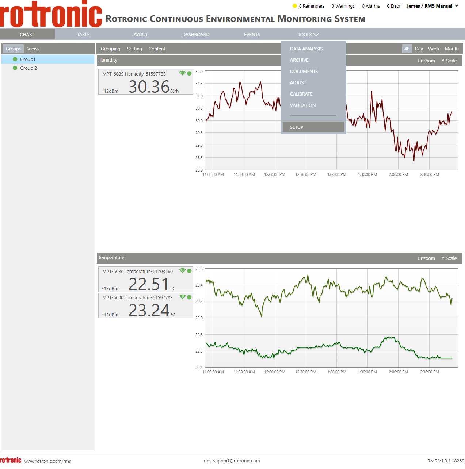Open www.rotronic.com/rms footer link
Viewport: 465px width, 469px height.
click(x=47, y=461)
